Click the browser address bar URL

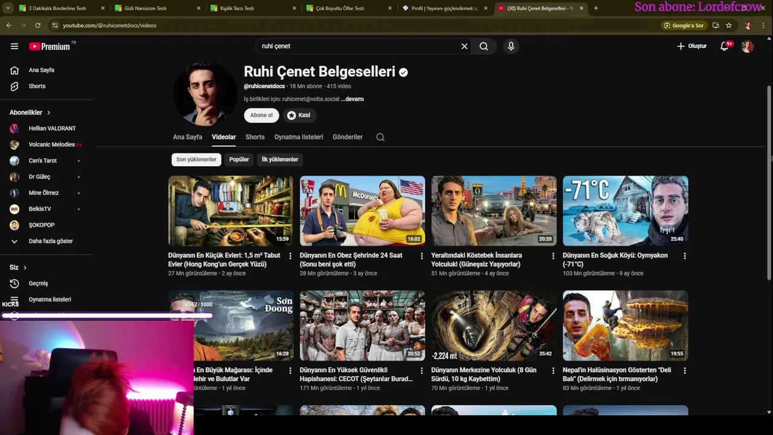109,25
